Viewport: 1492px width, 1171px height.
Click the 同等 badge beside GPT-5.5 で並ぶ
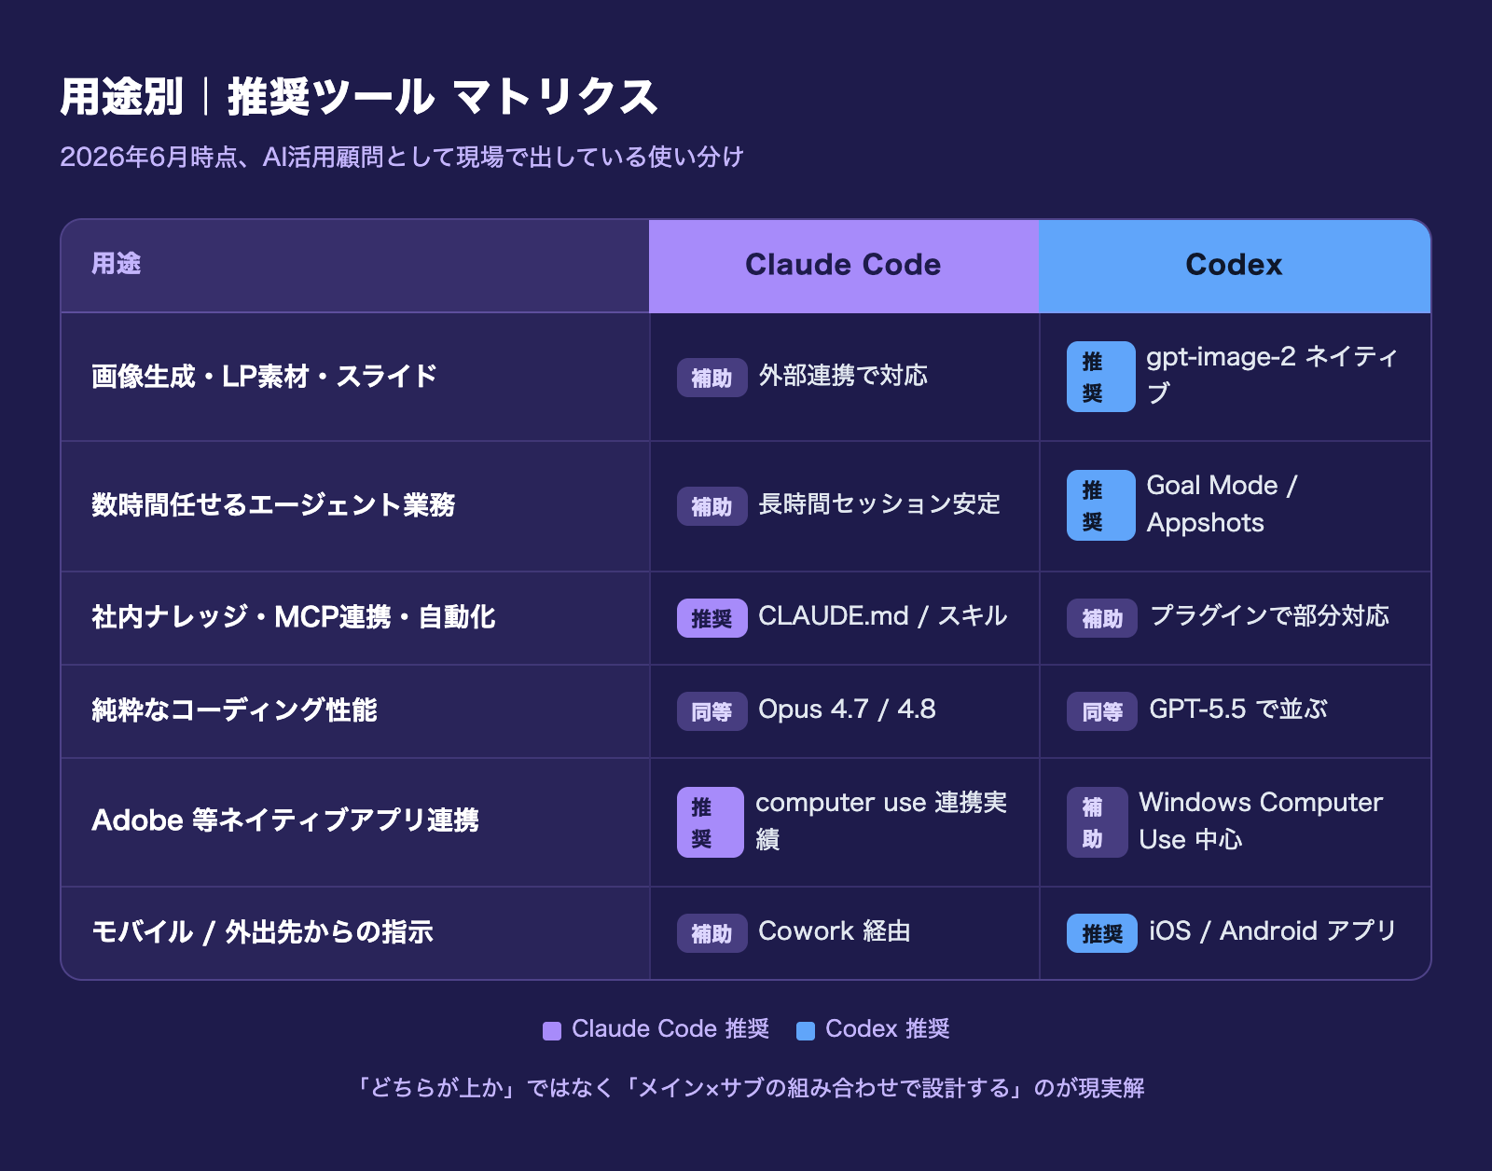pos(1101,711)
